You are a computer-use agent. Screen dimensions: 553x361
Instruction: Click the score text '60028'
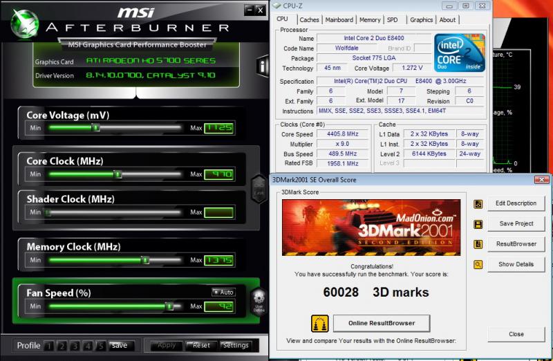[341, 292]
